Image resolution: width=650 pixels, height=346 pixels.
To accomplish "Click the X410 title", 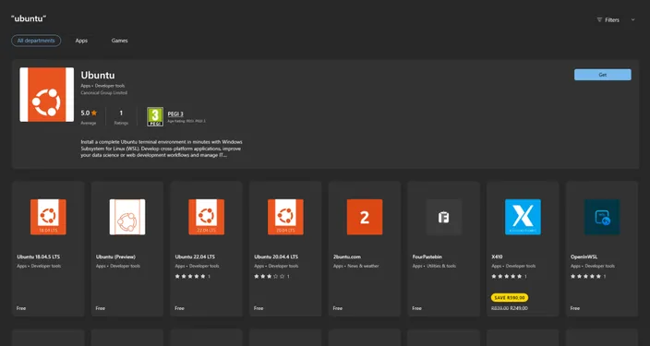I will coord(497,257).
